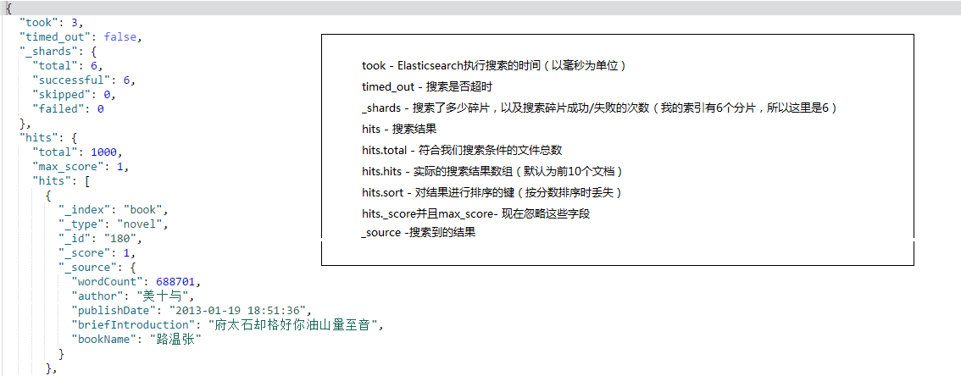Click the "hits.total" explanation line
This screenshot has width=961, height=376.
pyautogui.click(x=462, y=150)
